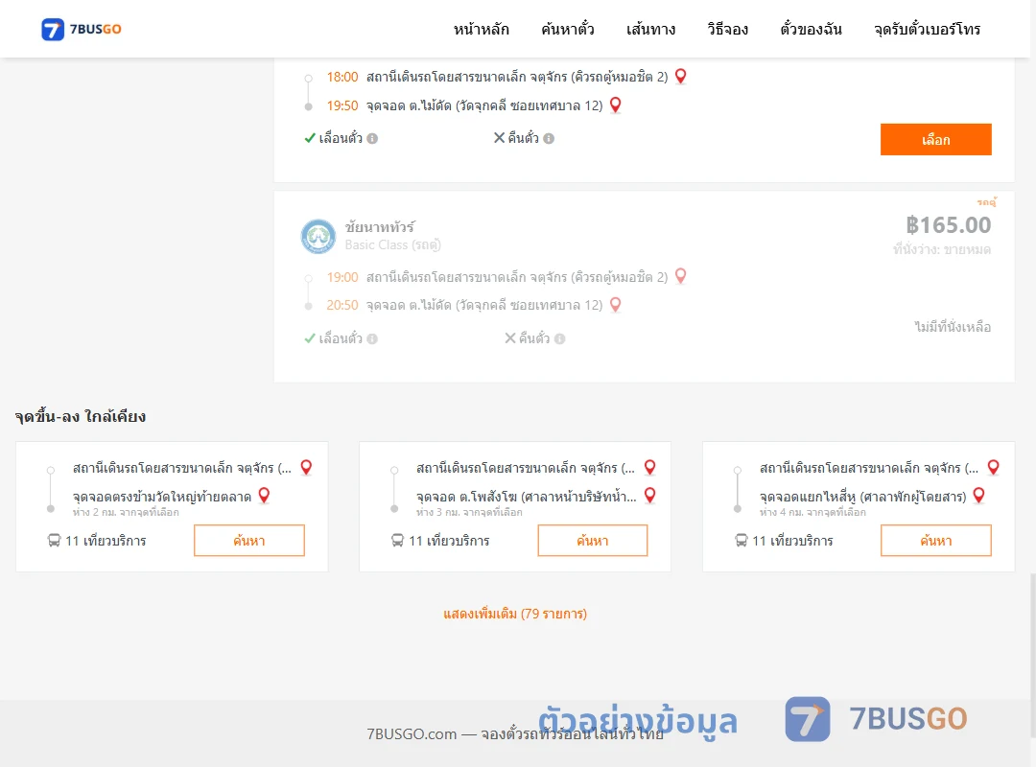Click the ชัยนาททัวร์ operator name
The image size is (1036, 767).
tap(380, 227)
